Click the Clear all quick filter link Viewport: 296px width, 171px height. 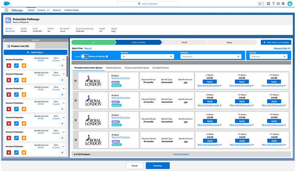click(88, 49)
